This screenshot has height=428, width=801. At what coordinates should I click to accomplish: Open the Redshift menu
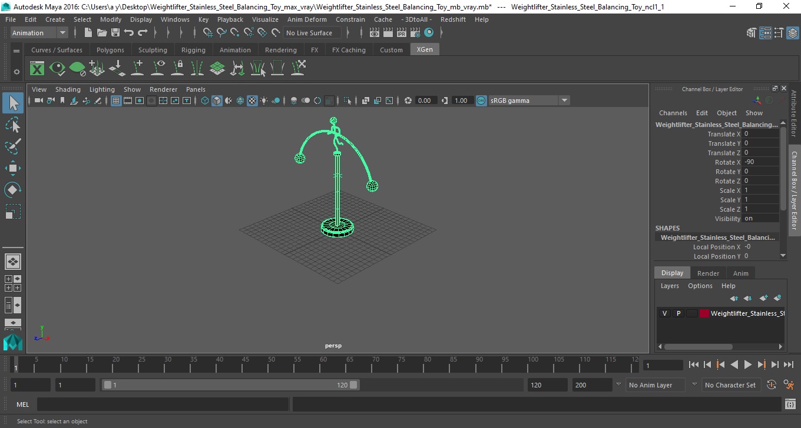(x=453, y=19)
